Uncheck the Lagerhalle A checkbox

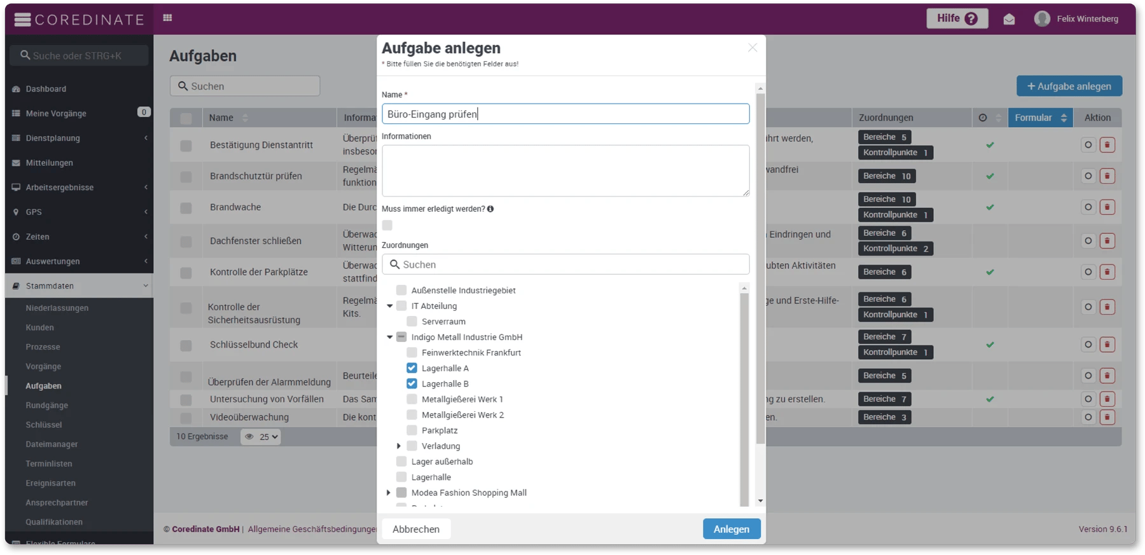click(412, 368)
